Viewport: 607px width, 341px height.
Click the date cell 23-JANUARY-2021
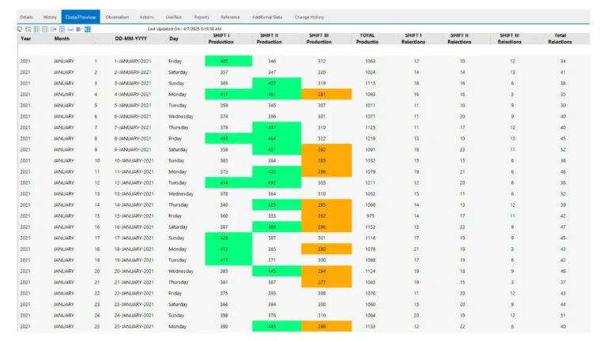(x=134, y=305)
